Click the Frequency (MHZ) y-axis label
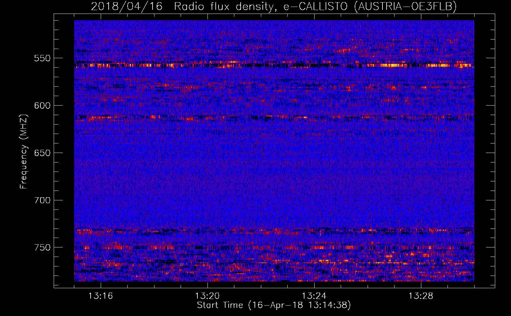511x316 pixels. (x=24, y=152)
